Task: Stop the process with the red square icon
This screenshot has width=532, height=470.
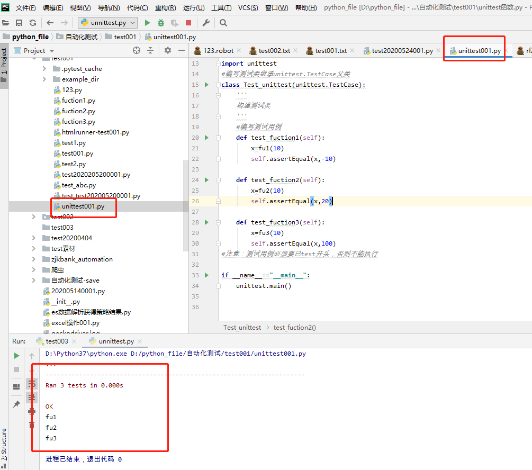Action: click(x=188, y=23)
